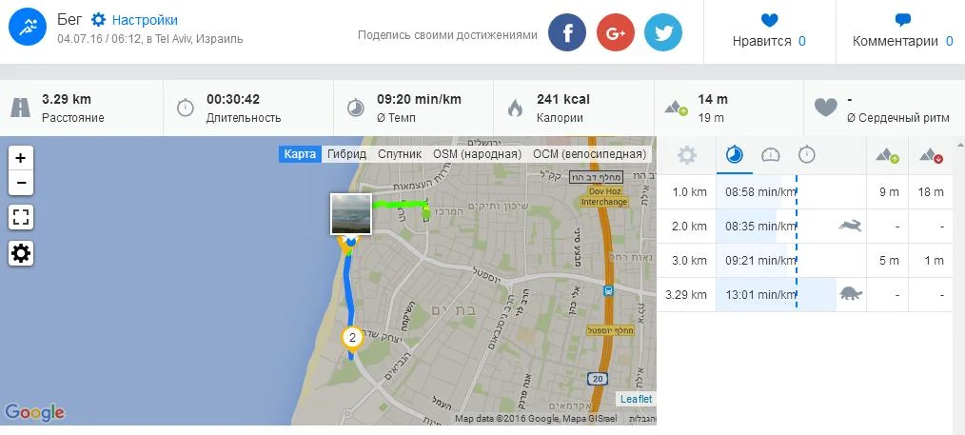The height and width of the screenshot is (435, 965).
Task: Select the OSM (народная) map layer
Action: click(x=477, y=154)
